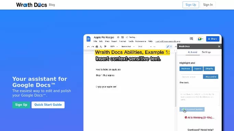Click the 'Enjoy your apple pie!' line
The width and height of the screenshot is (234, 131).
pos(106,87)
